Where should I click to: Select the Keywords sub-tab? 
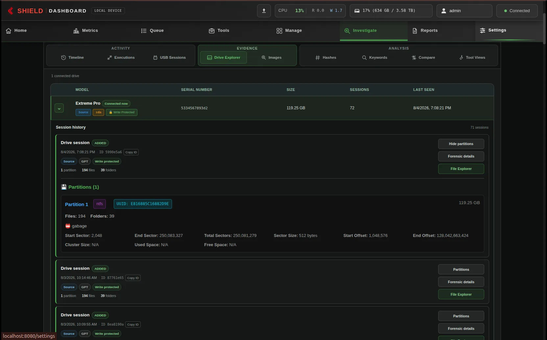[374, 57]
